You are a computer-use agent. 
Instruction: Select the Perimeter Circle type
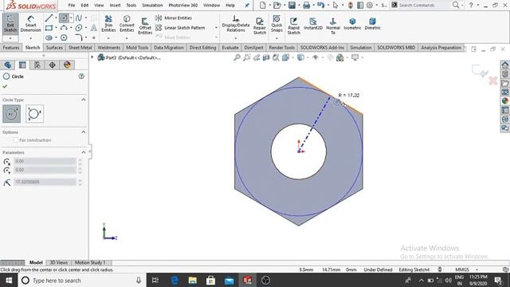point(34,114)
